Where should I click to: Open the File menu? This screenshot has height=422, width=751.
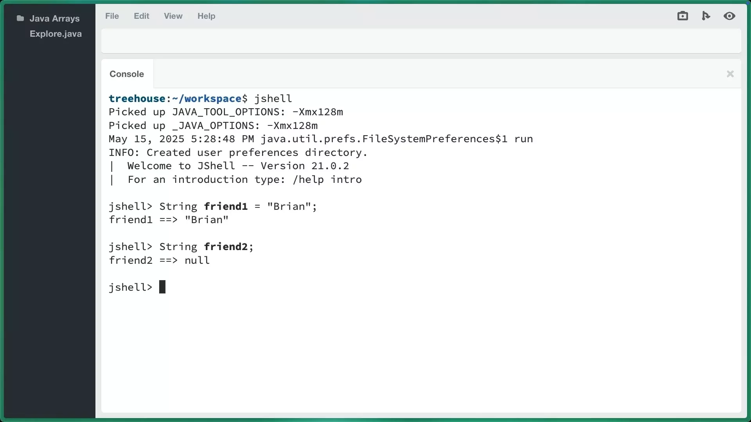coord(112,16)
